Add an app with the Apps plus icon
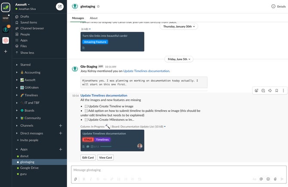This screenshot has width=288, height=187. (x=61, y=149)
